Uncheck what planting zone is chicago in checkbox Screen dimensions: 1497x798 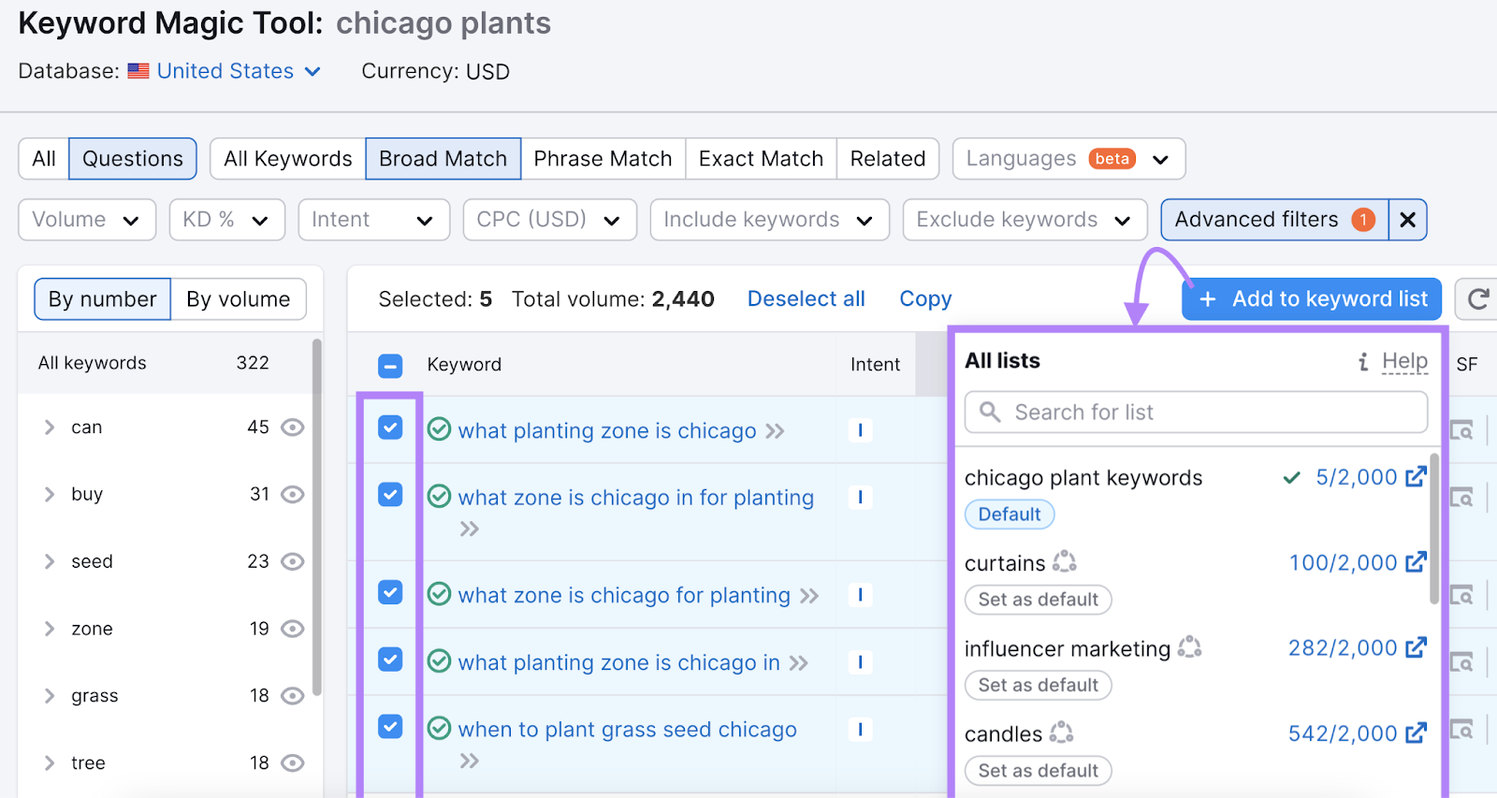point(390,660)
